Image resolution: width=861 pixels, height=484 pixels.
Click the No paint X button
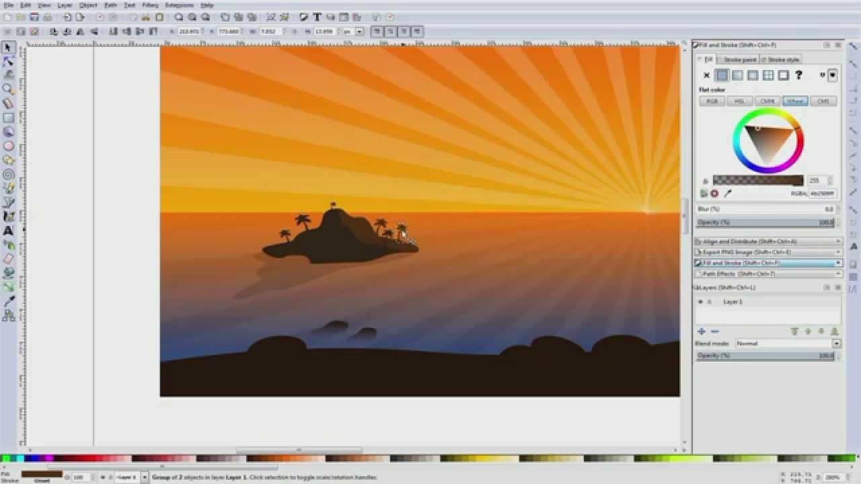[706, 75]
